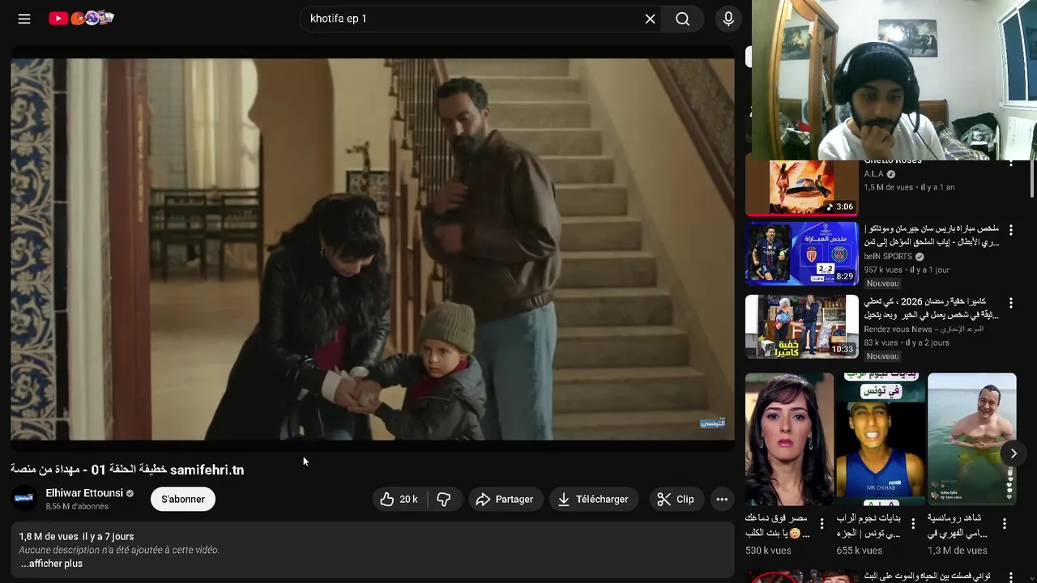Expand description with ...afficher plus
The image size is (1037, 583).
(51, 564)
